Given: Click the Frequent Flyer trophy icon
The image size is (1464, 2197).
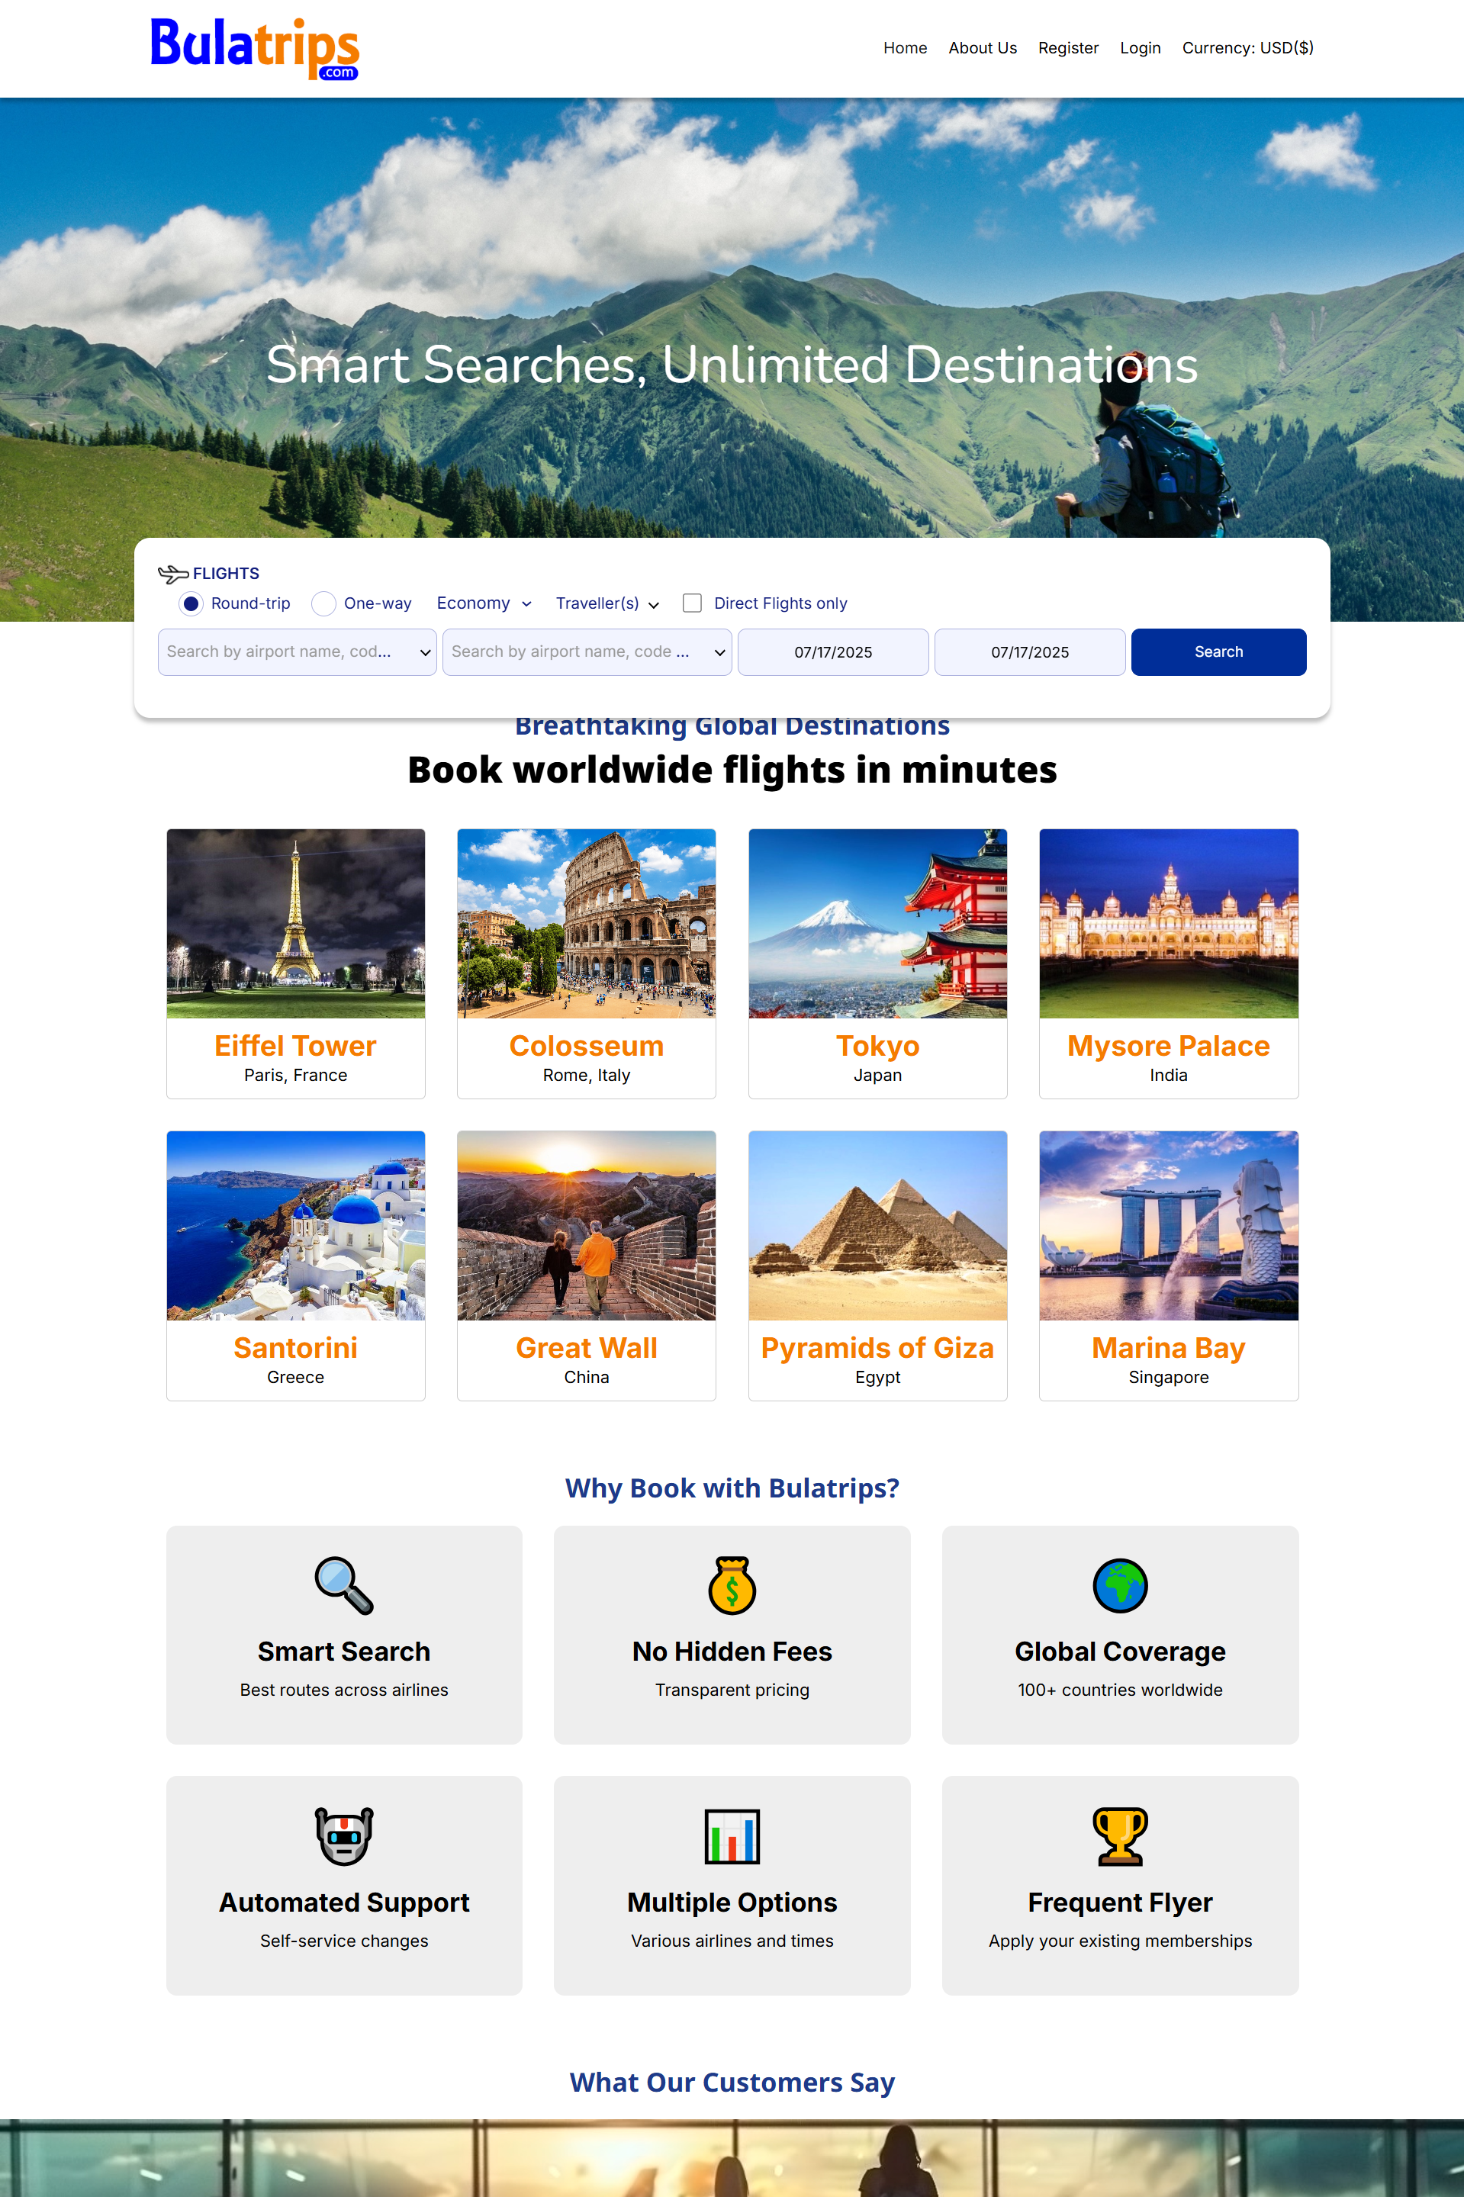Looking at the screenshot, I should [x=1119, y=1835].
